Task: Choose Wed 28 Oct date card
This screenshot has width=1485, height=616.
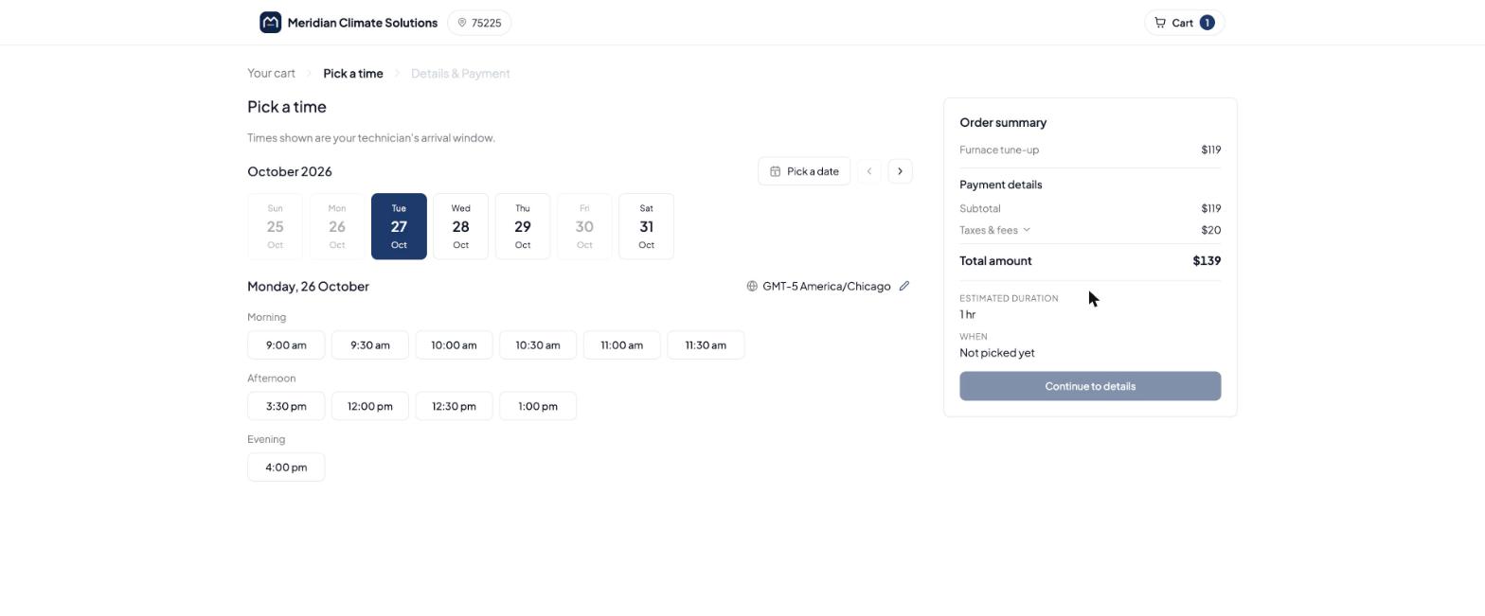Action: [x=460, y=226]
